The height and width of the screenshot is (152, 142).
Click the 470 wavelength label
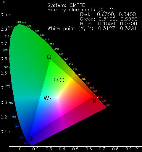click(x=21, y=137)
